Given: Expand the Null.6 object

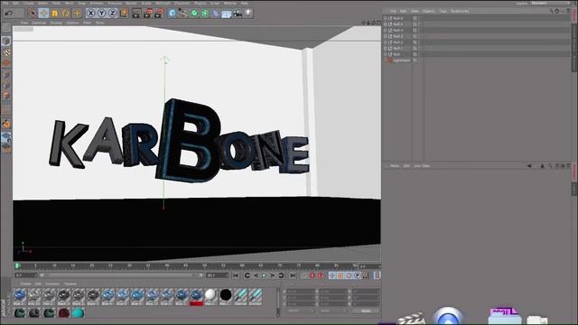Looking at the screenshot, I should (386, 18).
